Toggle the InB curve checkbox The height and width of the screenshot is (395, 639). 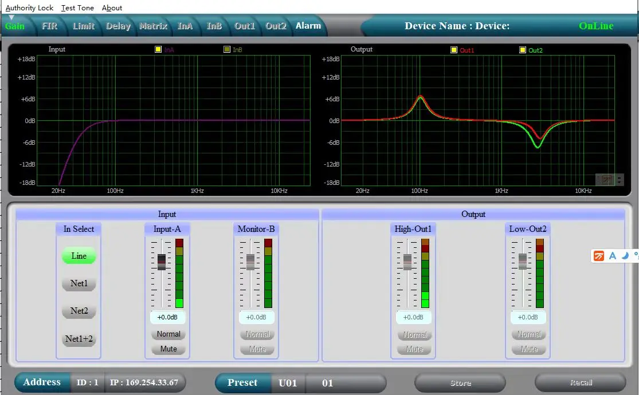(x=227, y=50)
